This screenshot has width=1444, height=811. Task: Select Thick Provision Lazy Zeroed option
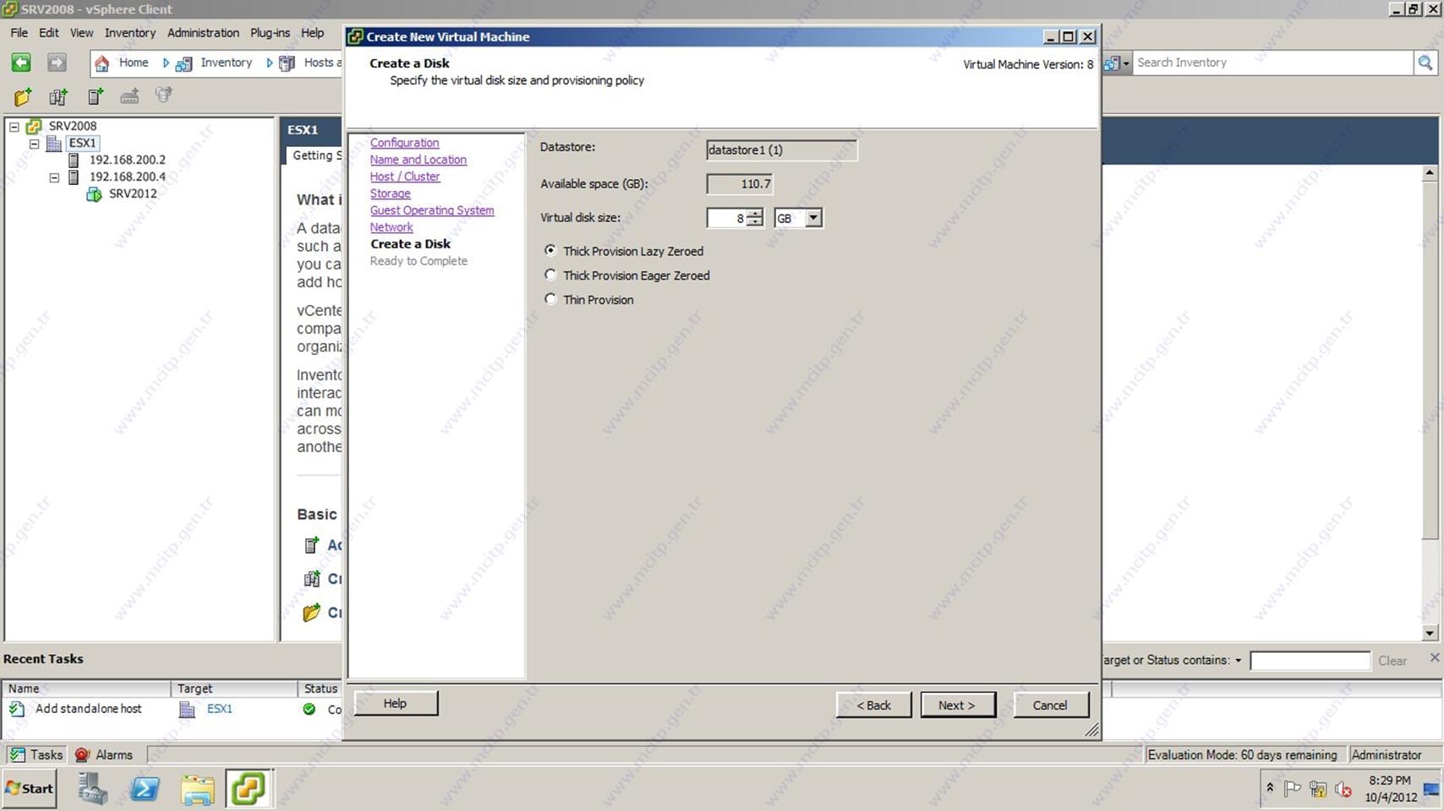point(551,251)
